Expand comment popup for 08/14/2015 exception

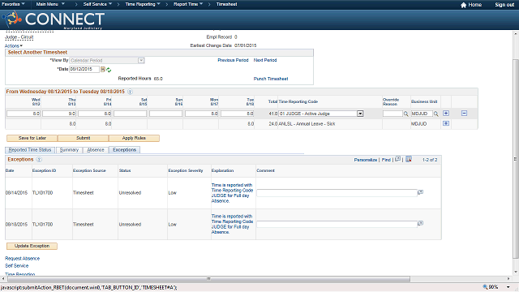[420, 192]
